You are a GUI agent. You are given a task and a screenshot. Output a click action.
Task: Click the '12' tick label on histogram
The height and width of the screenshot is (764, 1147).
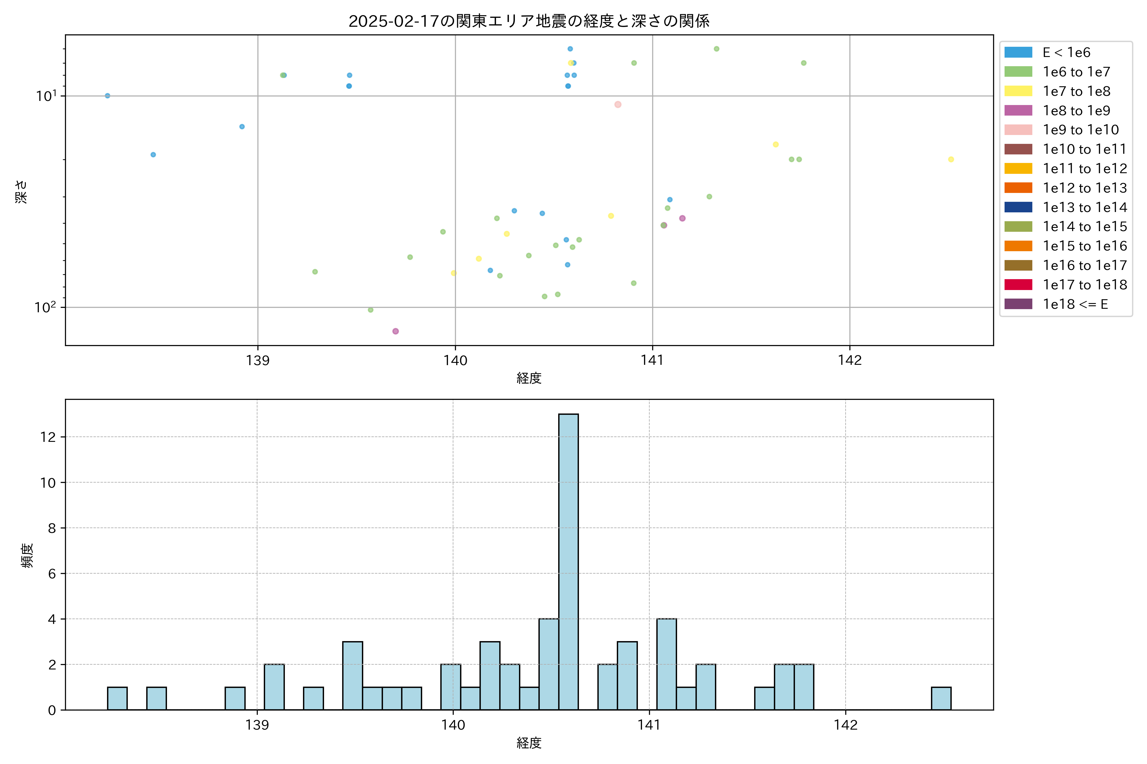point(48,437)
